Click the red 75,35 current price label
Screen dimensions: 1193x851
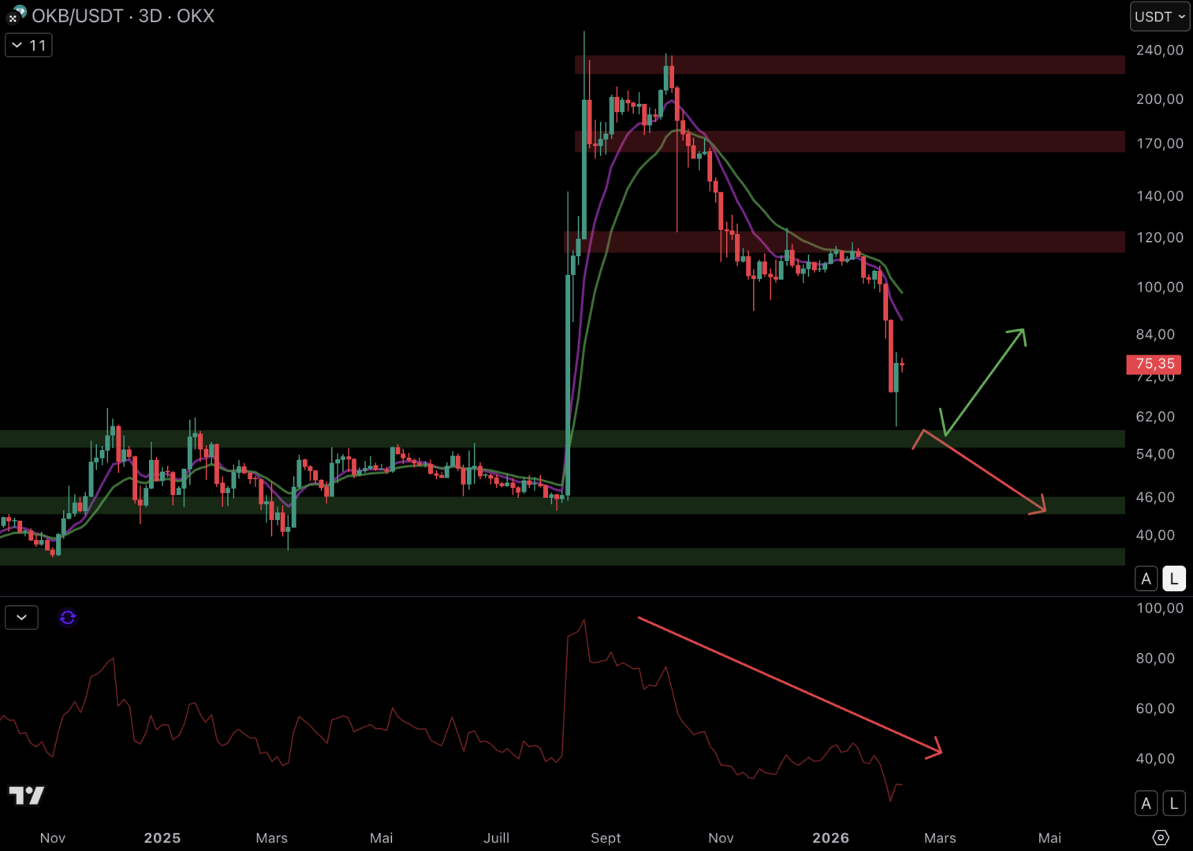tap(1154, 364)
